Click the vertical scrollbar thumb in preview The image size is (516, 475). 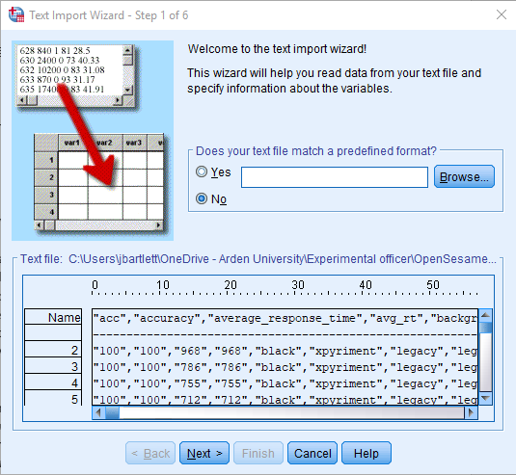click(x=485, y=328)
